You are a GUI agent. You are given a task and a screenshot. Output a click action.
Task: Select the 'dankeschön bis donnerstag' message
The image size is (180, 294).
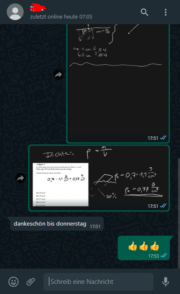coord(57,224)
